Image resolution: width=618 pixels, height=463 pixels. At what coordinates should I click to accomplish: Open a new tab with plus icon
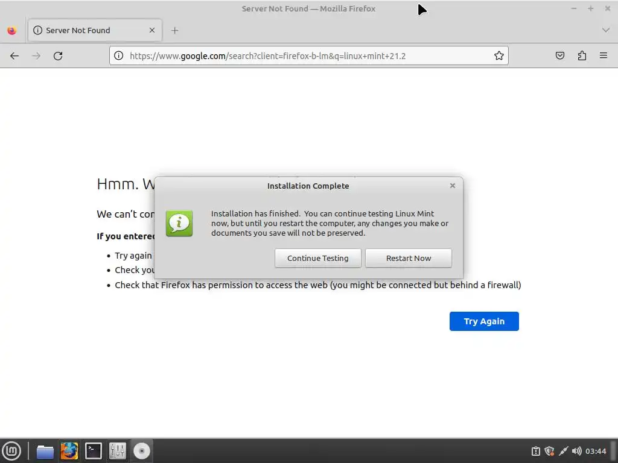pos(174,30)
